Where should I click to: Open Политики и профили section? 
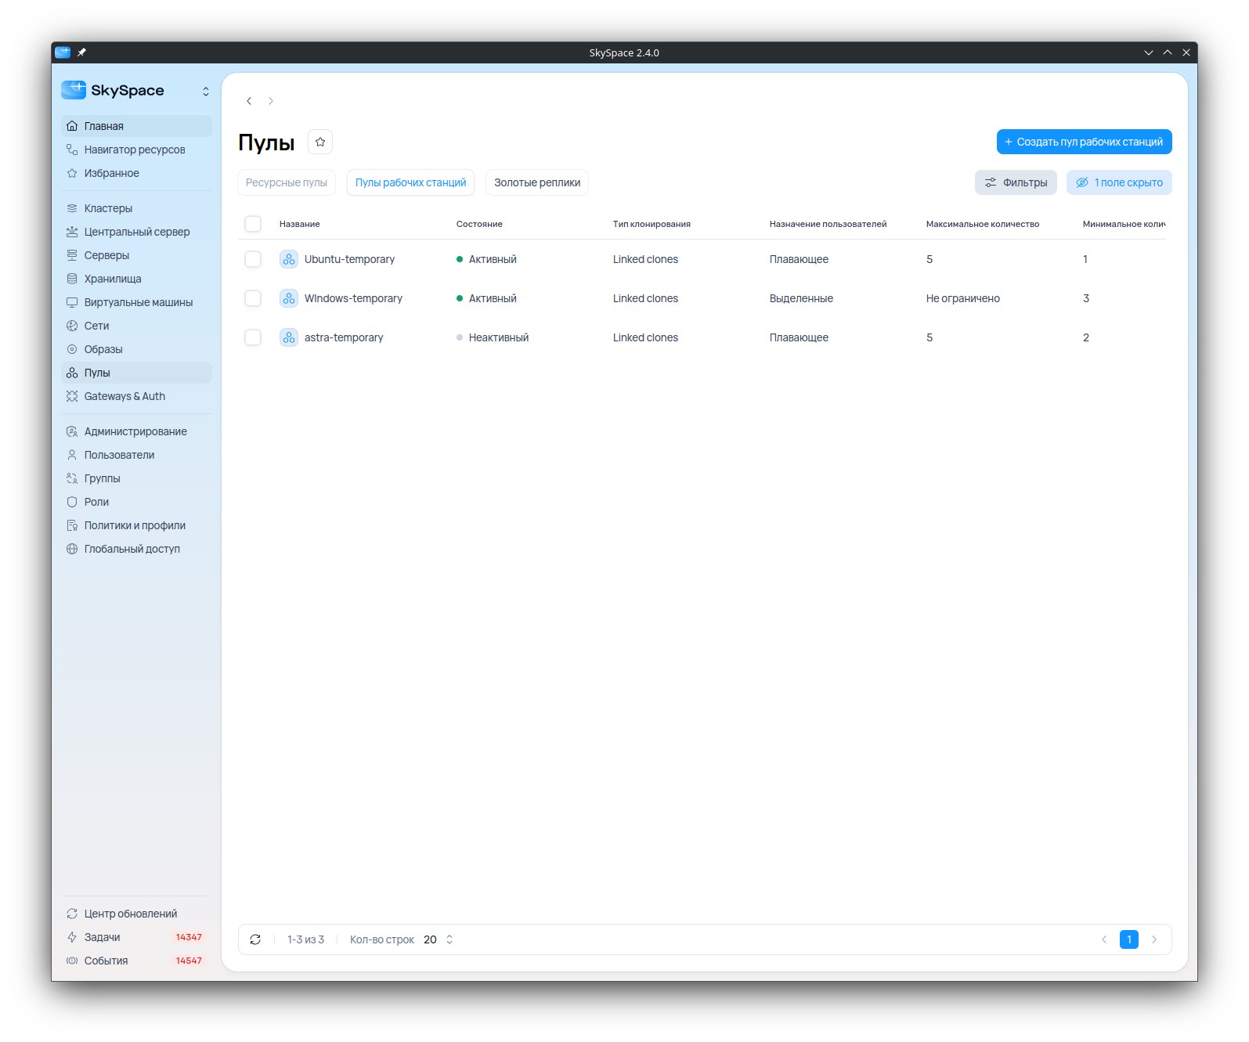tap(136, 525)
